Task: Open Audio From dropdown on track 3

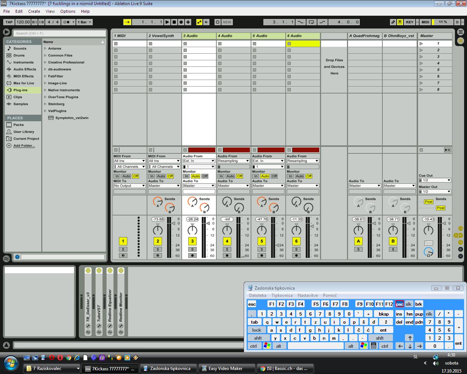Action: click(199, 161)
